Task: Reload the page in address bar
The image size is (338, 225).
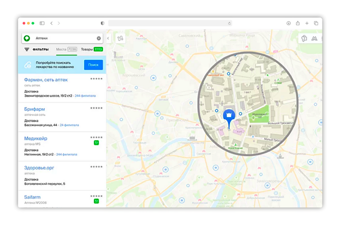Action: (x=229, y=23)
